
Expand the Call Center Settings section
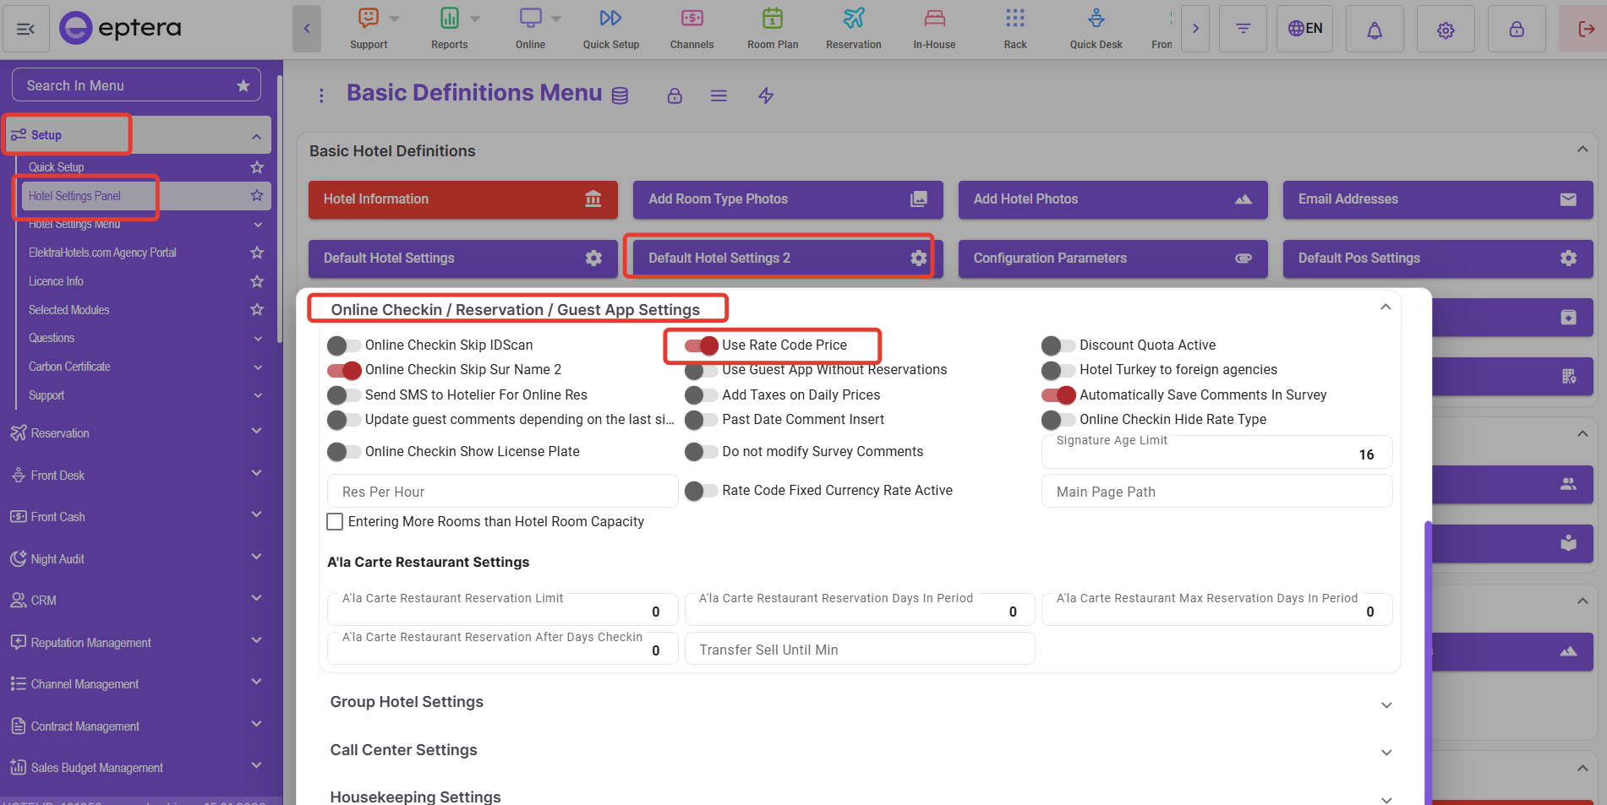pyautogui.click(x=857, y=751)
